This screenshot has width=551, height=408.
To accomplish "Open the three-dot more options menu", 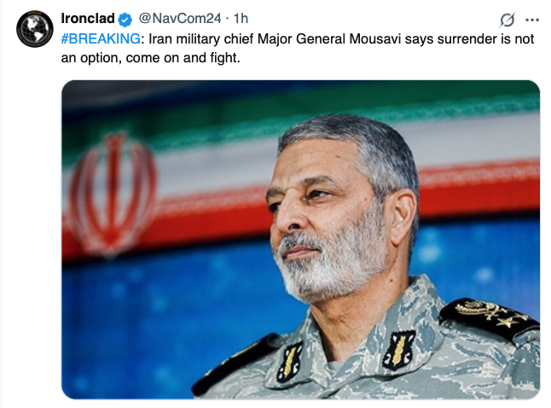I will coord(533,20).
